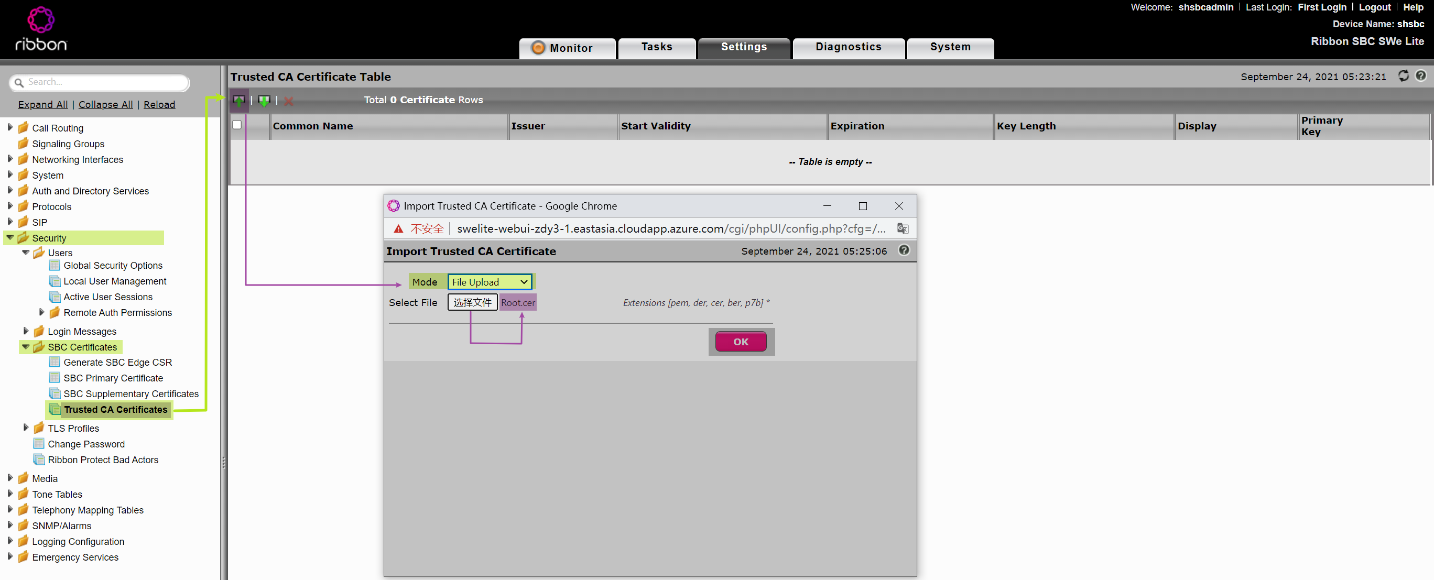Expand the Networking Interfaces tree node
Viewport: 1434px width, 580px height.
point(9,159)
